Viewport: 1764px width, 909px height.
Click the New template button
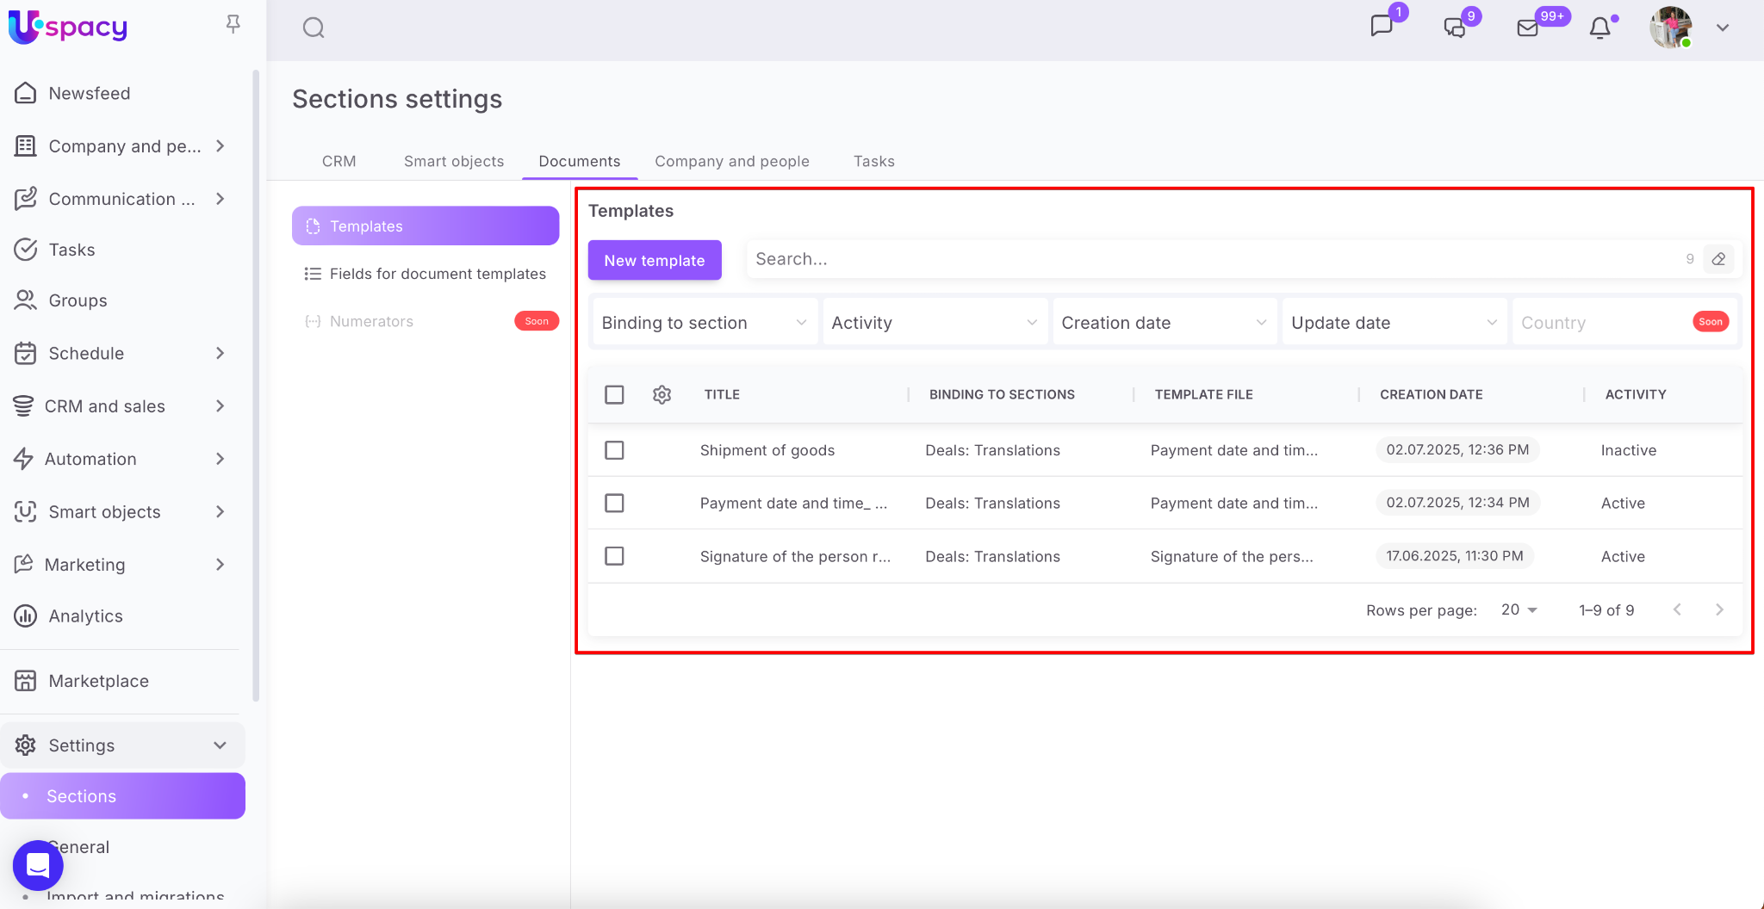pos(655,260)
